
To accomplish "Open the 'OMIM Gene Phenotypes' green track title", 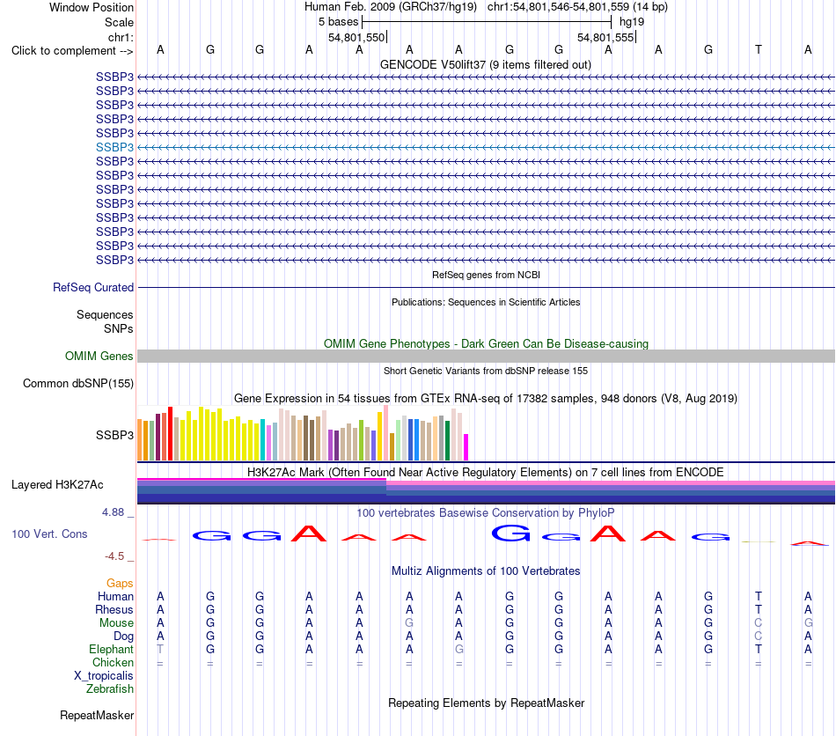I will (486, 343).
